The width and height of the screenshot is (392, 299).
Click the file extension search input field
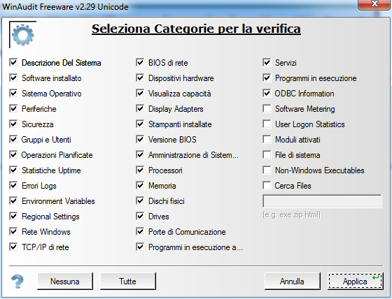point(322,201)
